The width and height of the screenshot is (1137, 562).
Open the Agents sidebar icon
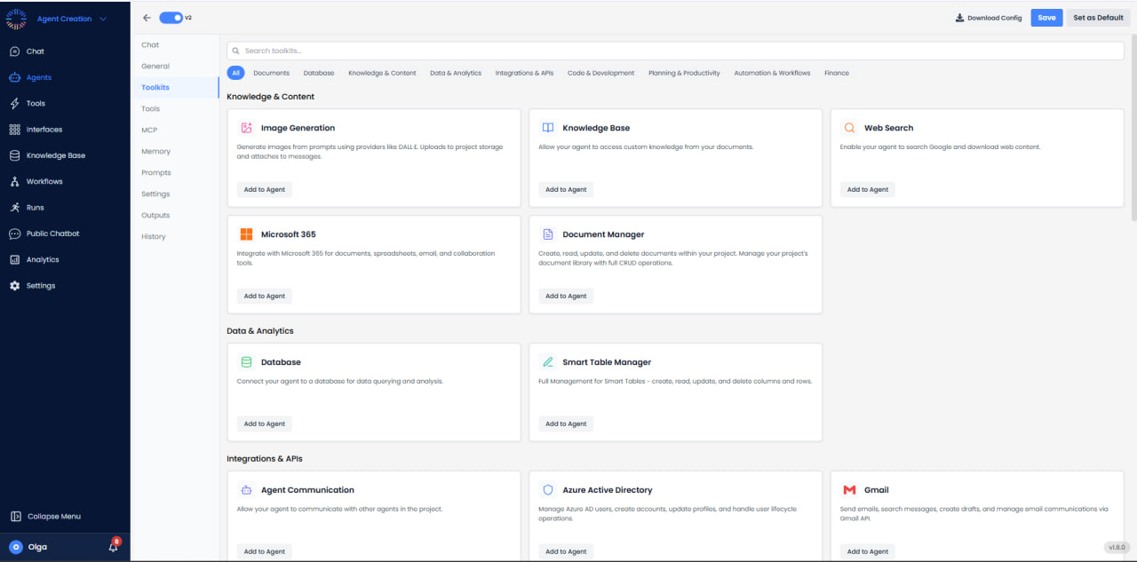pyautogui.click(x=14, y=77)
